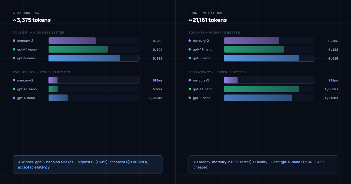Open the LONG-CONTEXT RAG panel header
Viewport: 351px width, 184px height.
tap(206, 13)
